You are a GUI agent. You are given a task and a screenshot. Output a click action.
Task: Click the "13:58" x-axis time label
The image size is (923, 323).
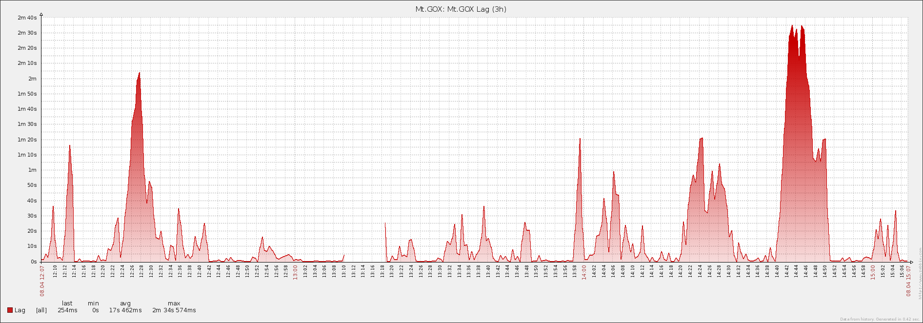point(575,271)
